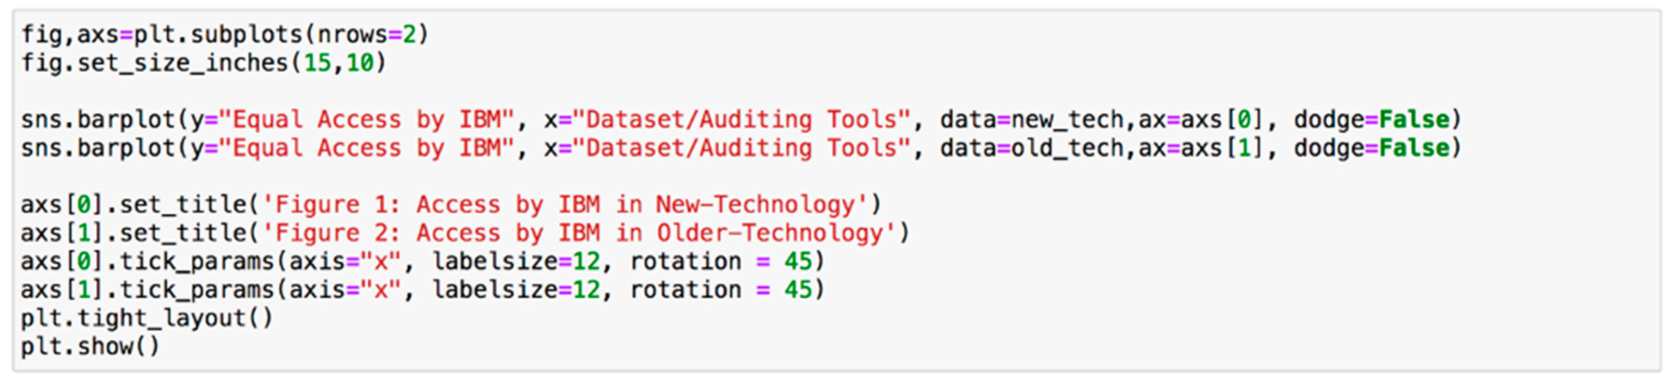
Task: Click the plt.tight_layout() line
Action: click(x=147, y=319)
